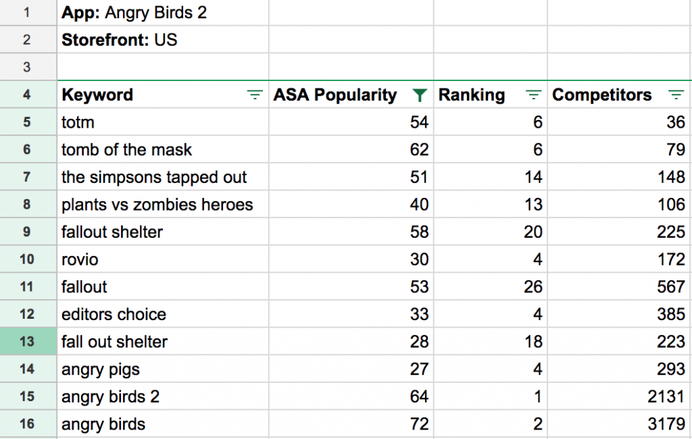Select the 'Keyword' header cell text
Image resolution: width=692 pixels, height=439 pixels.
pyautogui.click(x=97, y=95)
